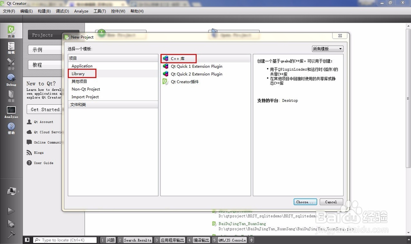Select Qt Creator插件 template
This screenshot has width=411, height=244.
coord(205,82)
